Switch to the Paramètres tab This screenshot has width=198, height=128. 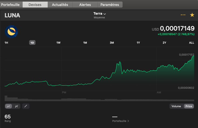110,5
